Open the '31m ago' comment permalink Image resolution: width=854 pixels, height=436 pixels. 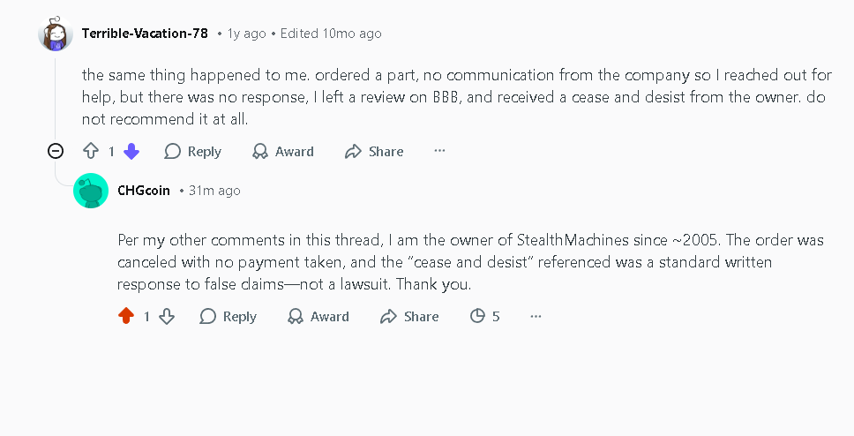214,191
